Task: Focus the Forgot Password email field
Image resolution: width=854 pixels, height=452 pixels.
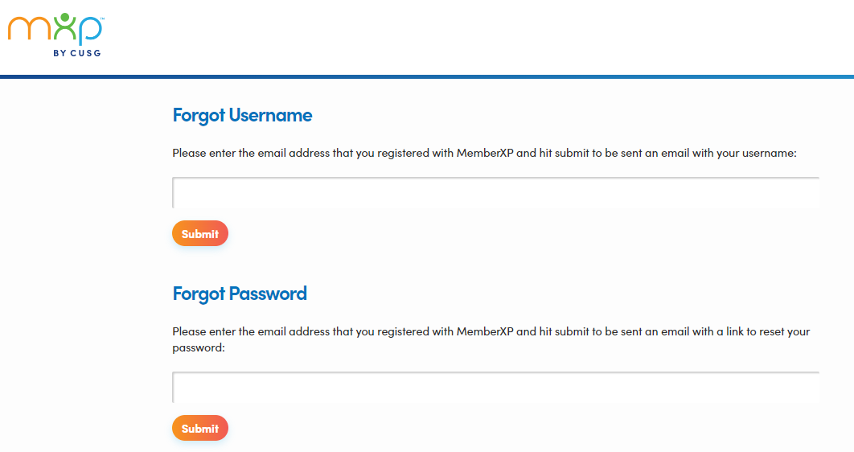Action: point(495,388)
